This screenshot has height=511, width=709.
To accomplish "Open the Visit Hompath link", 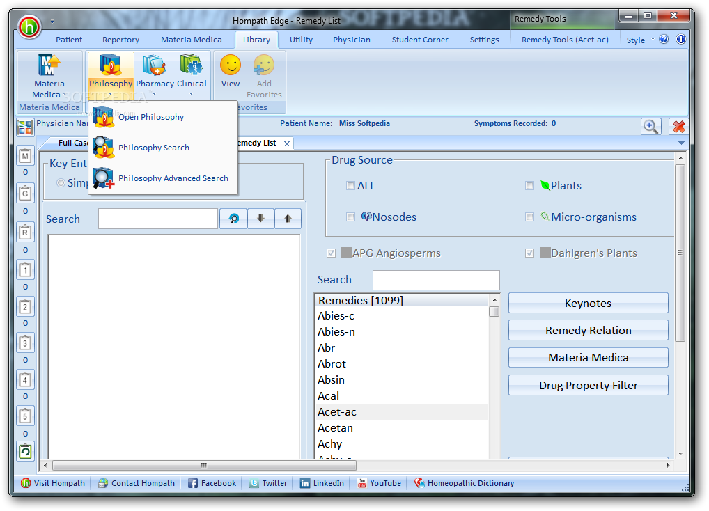I will pyautogui.click(x=53, y=483).
